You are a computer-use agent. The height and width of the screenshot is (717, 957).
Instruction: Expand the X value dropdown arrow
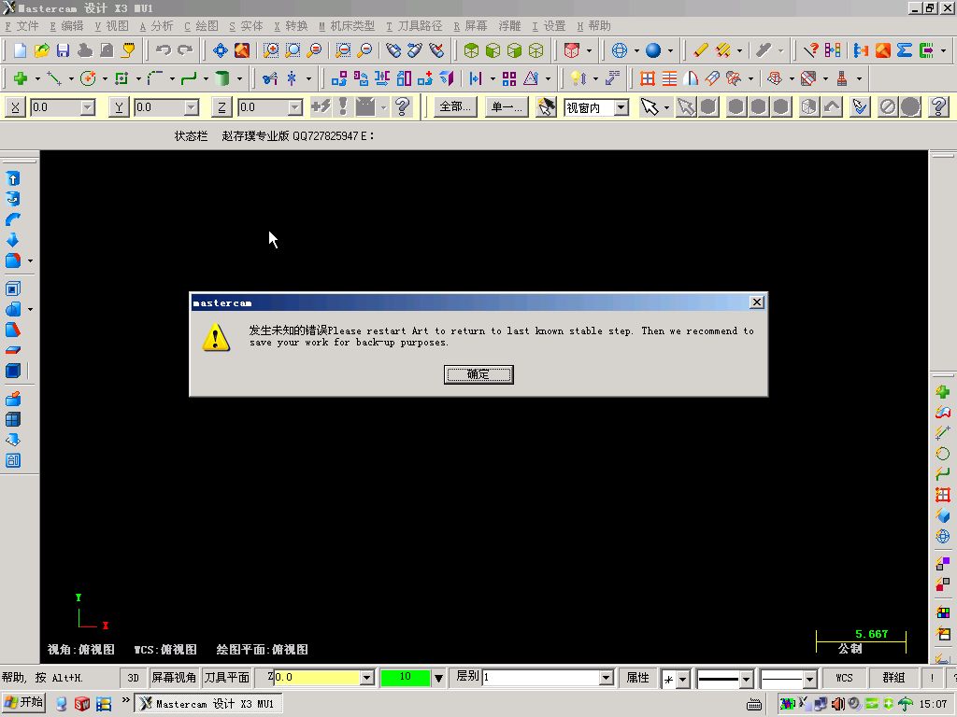point(88,108)
